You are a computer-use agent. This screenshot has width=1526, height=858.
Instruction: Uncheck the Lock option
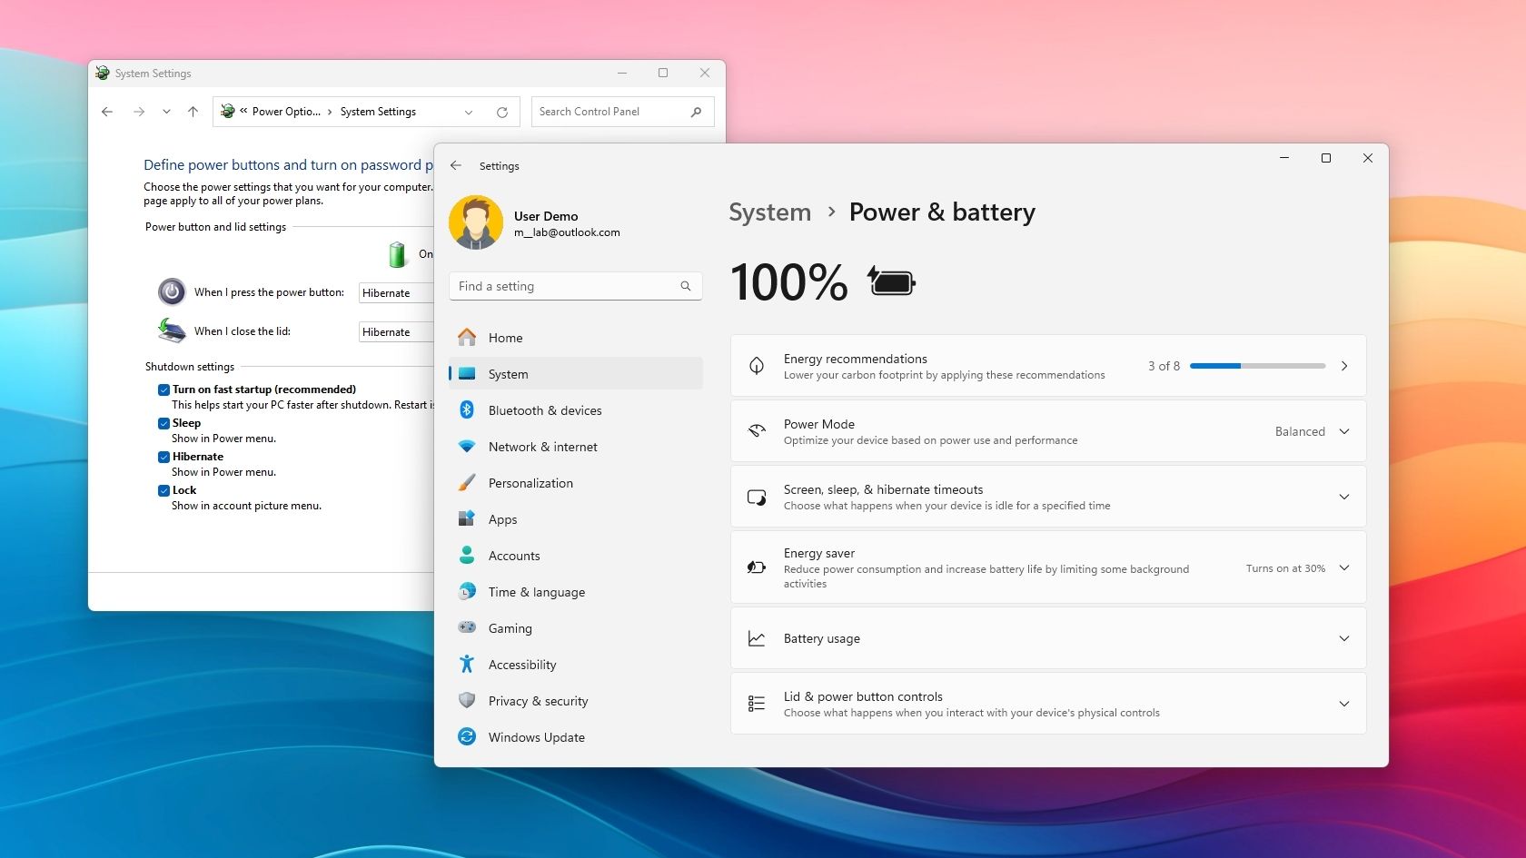[x=164, y=489]
